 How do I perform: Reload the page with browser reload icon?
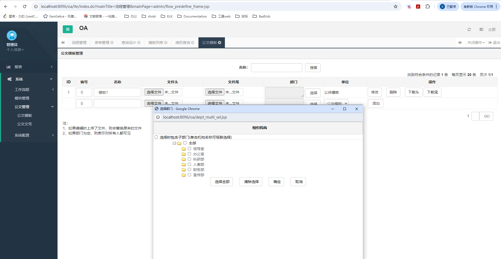25,7
